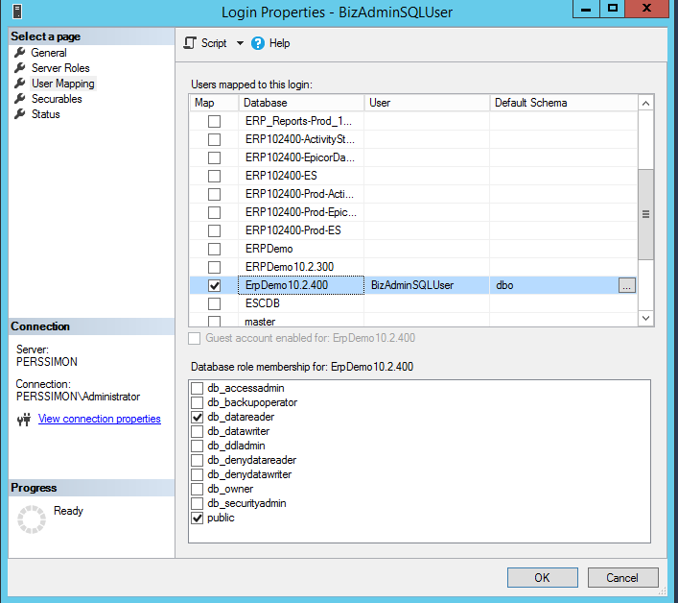Open the Server Roles page
The image size is (678, 603).
(x=60, y=68)
